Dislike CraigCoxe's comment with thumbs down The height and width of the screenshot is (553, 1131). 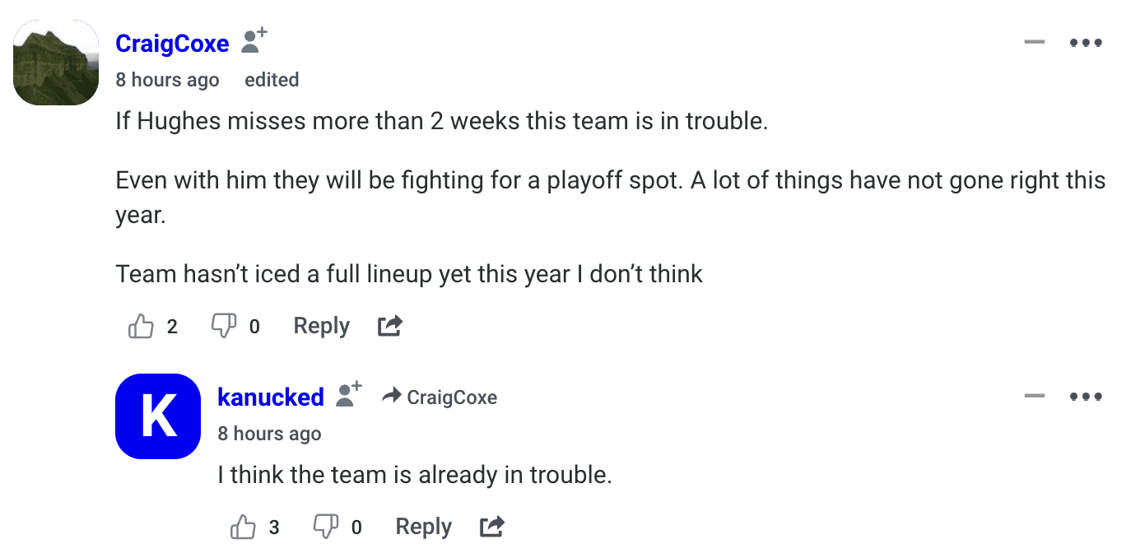224,327
